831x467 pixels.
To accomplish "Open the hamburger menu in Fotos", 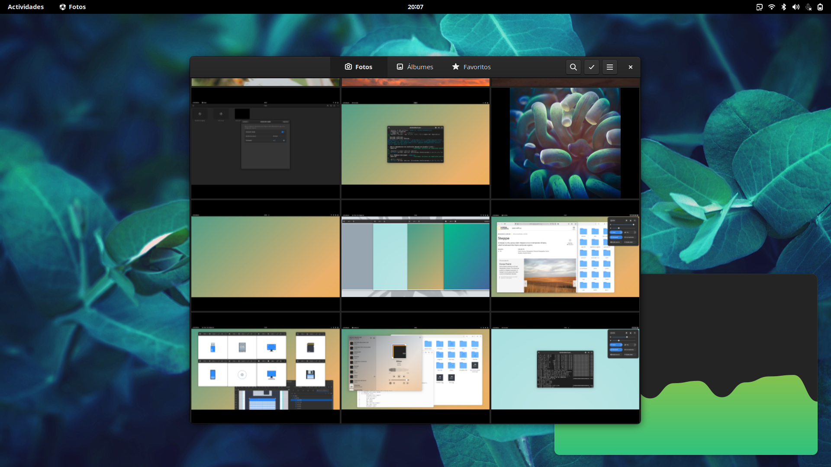I will click(609, 67).
